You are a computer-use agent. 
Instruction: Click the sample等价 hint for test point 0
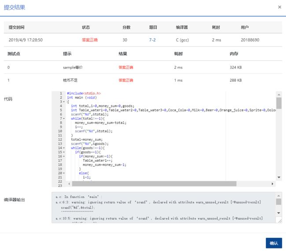73,67
